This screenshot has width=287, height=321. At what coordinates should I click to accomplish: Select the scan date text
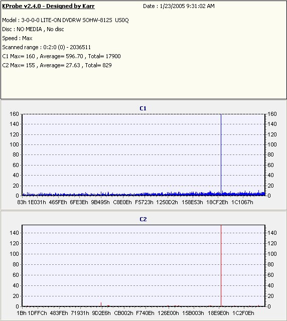coord(179,6)
